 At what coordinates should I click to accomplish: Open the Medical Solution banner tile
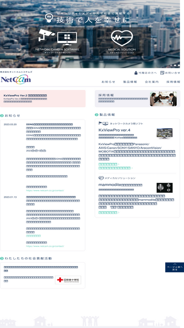(x=122, y=41)
